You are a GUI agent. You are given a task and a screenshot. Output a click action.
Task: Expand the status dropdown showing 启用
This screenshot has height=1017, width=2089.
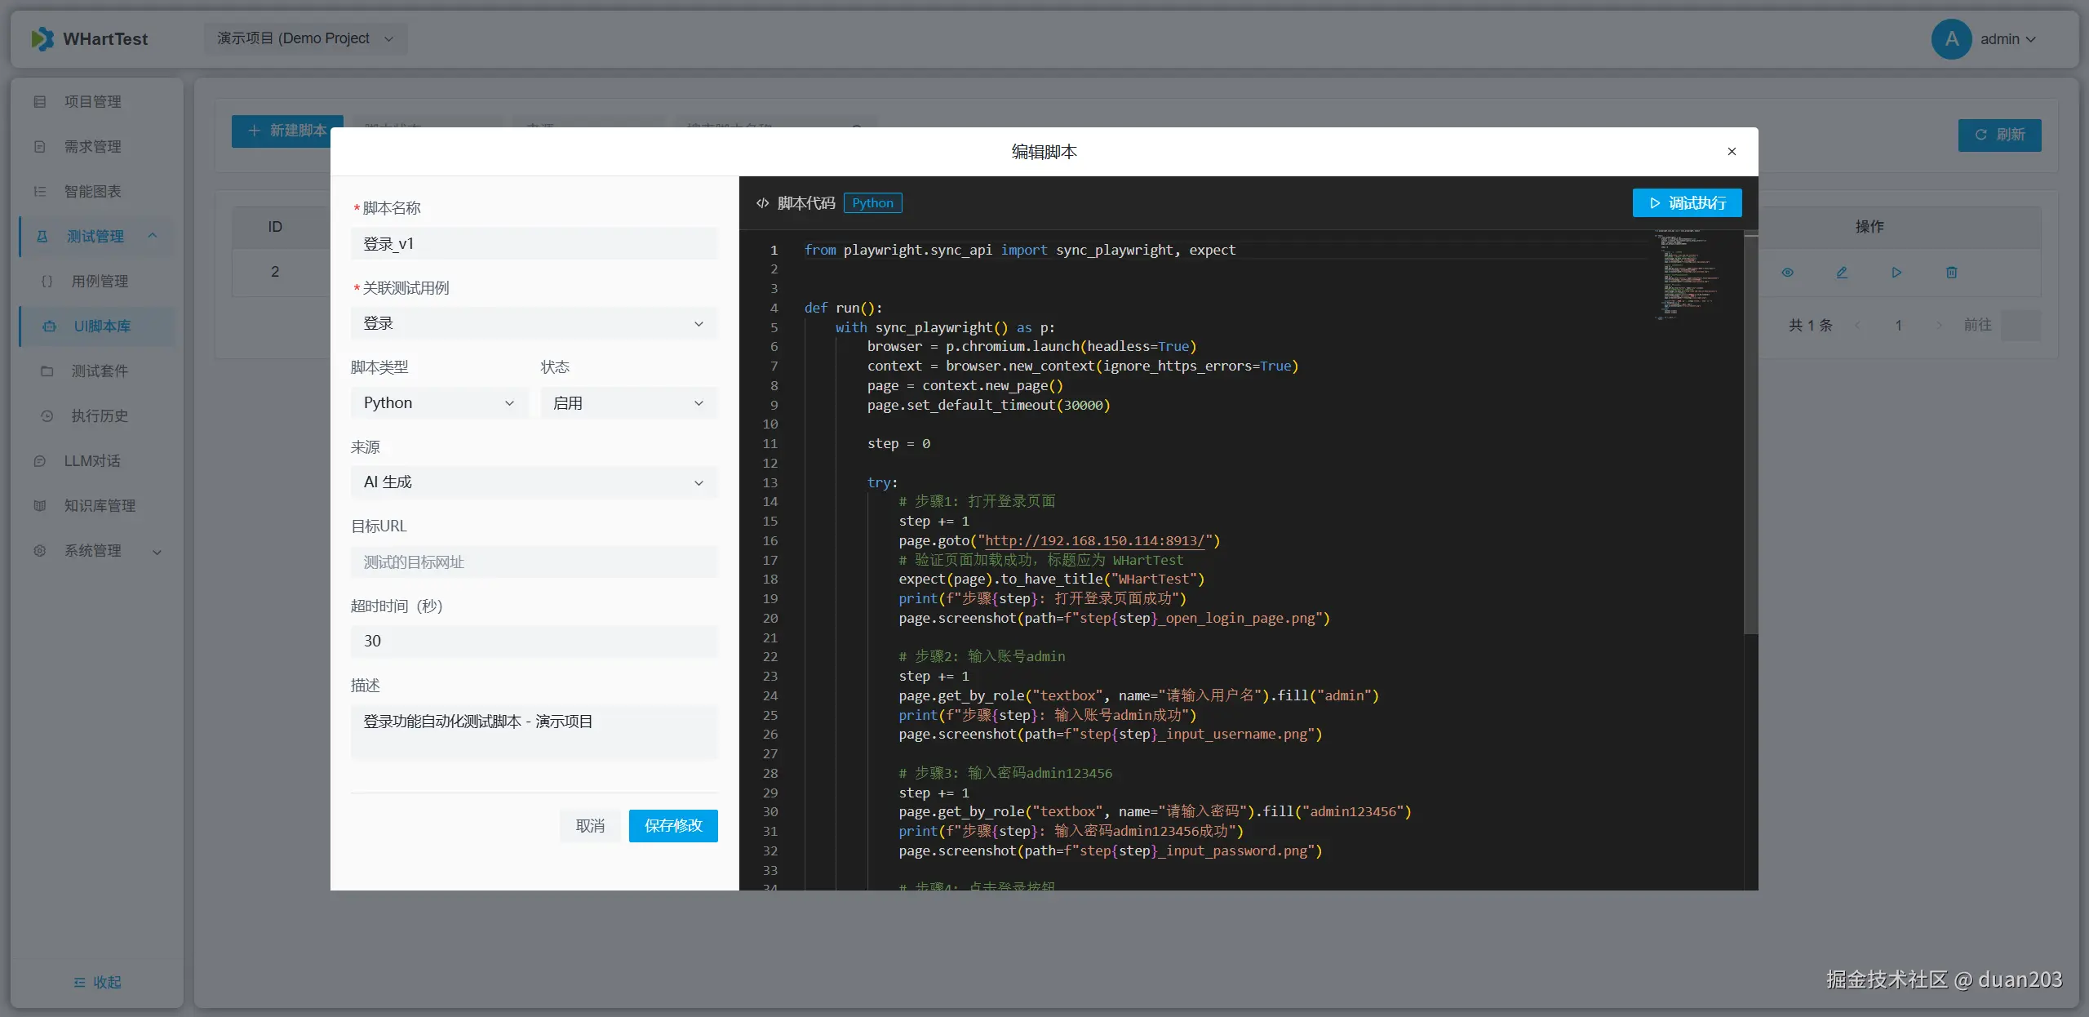tap(628, 403)
